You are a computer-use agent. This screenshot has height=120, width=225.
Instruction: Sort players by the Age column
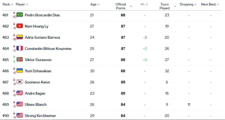pyautogui.click(x=95, y=4)
